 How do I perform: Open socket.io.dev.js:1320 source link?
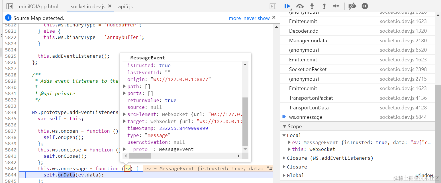coord(403,31)
